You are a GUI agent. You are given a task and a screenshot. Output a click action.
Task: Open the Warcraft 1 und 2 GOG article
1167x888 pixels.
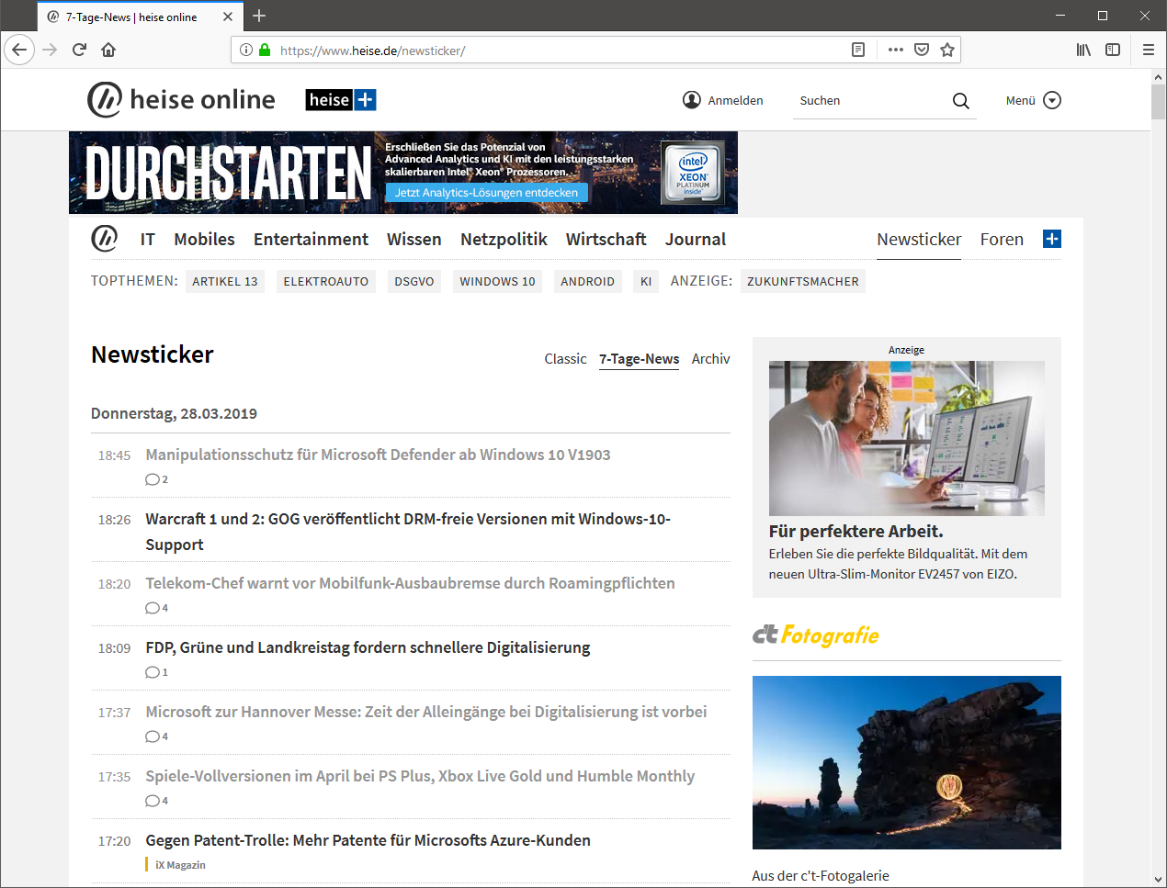coord(408,532)
